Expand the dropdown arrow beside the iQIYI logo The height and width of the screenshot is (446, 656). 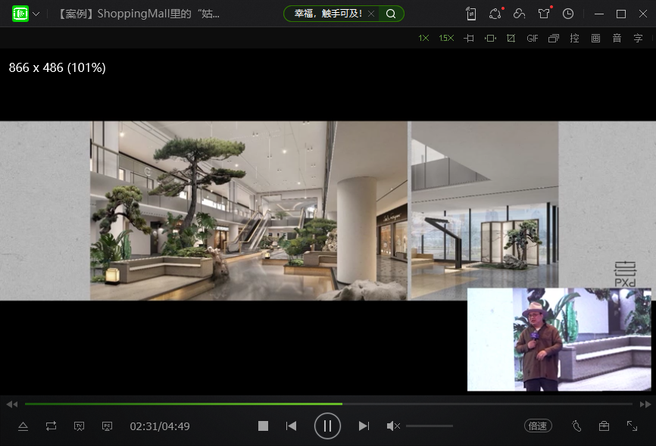point(36,14)
